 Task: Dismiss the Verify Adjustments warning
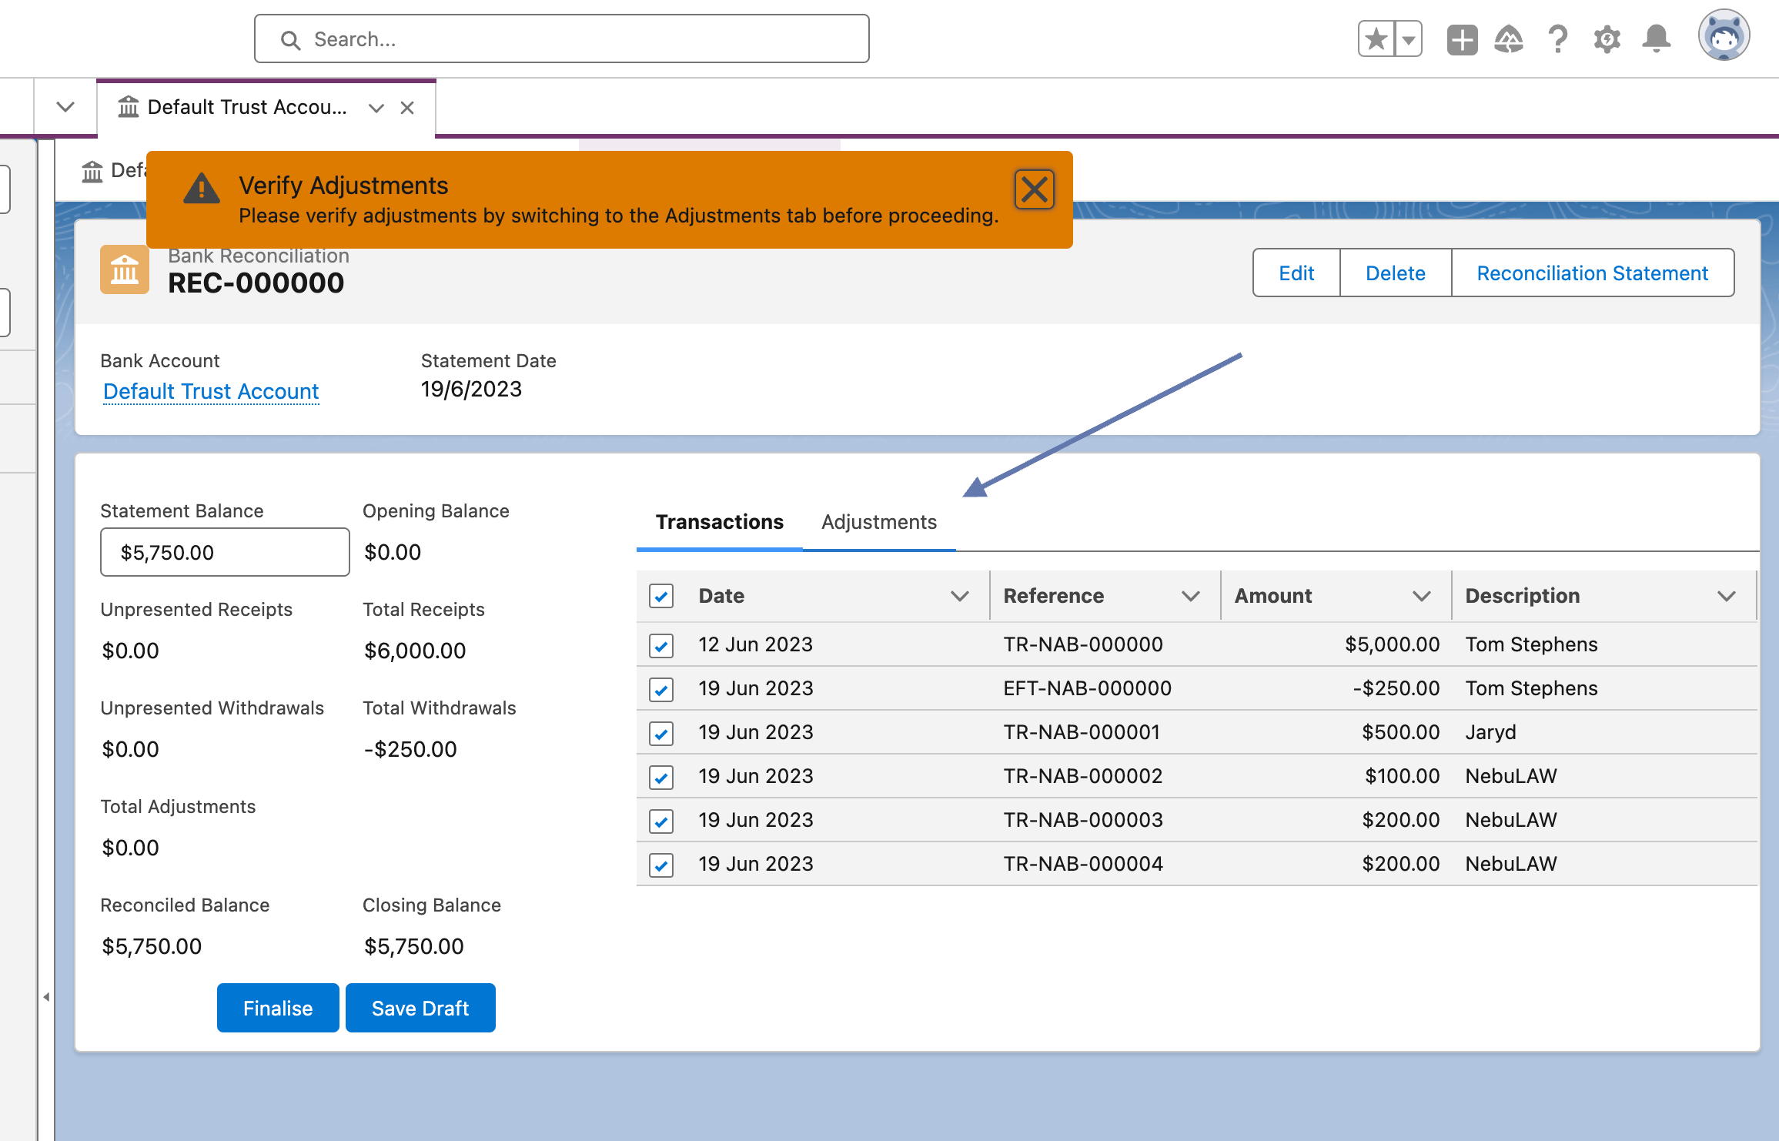[1034, 189]
